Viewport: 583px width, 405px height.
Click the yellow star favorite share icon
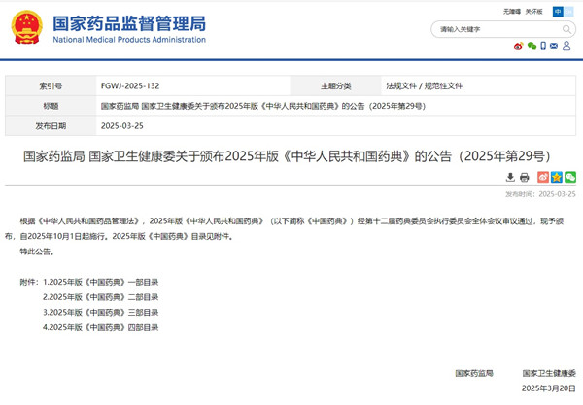pos(557,177)
